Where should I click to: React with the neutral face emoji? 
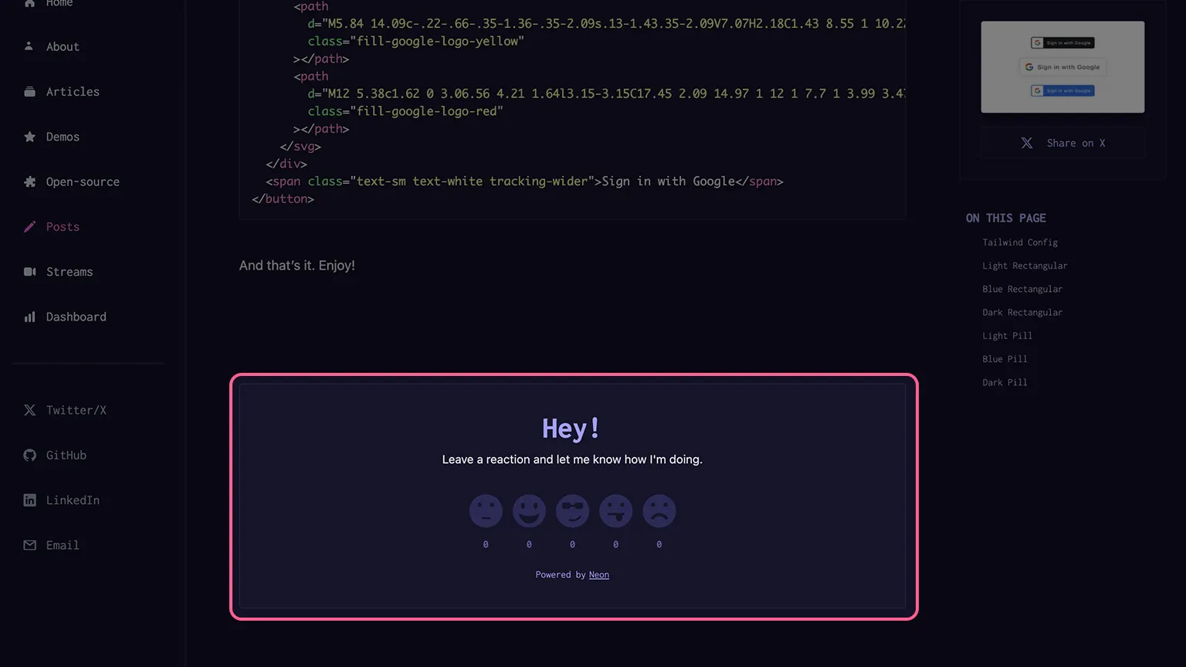click(x=486, y=511)
